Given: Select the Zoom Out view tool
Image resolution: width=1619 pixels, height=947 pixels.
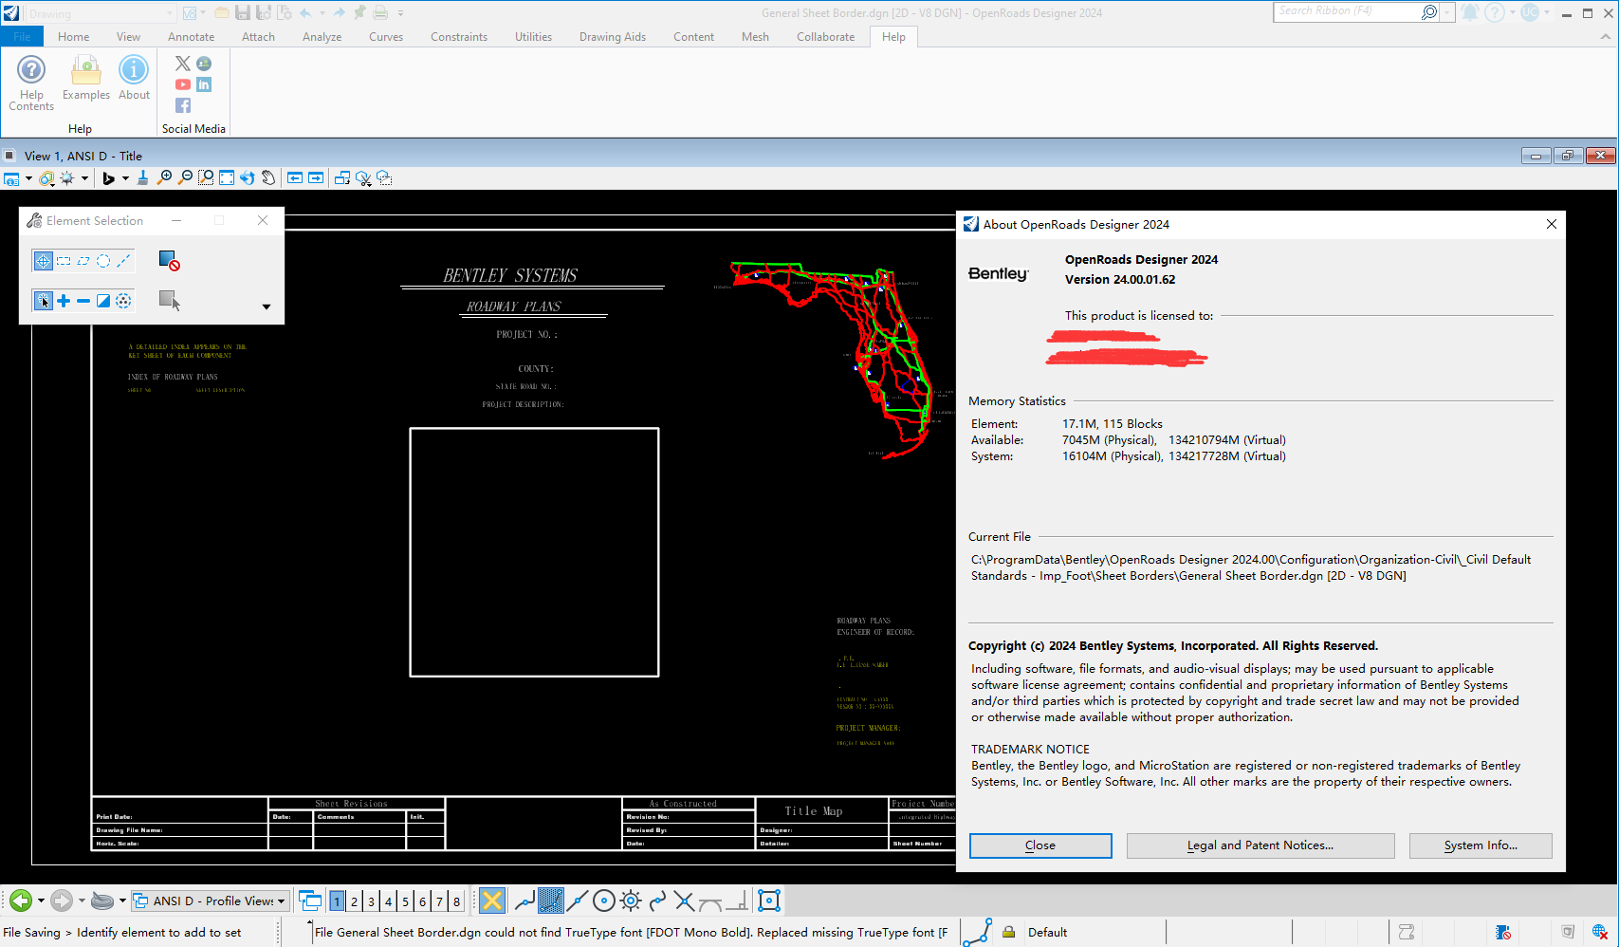Looking at the screenshot, I should [x=185, y=177].
